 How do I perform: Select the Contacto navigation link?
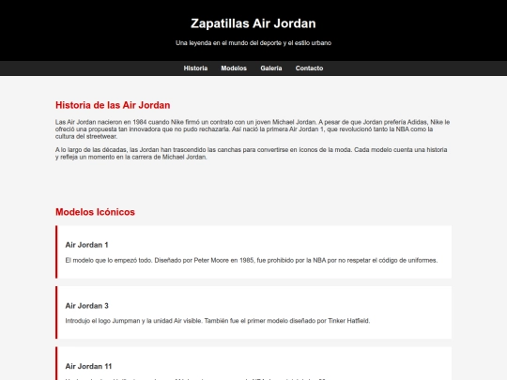[x=309, y=68]
